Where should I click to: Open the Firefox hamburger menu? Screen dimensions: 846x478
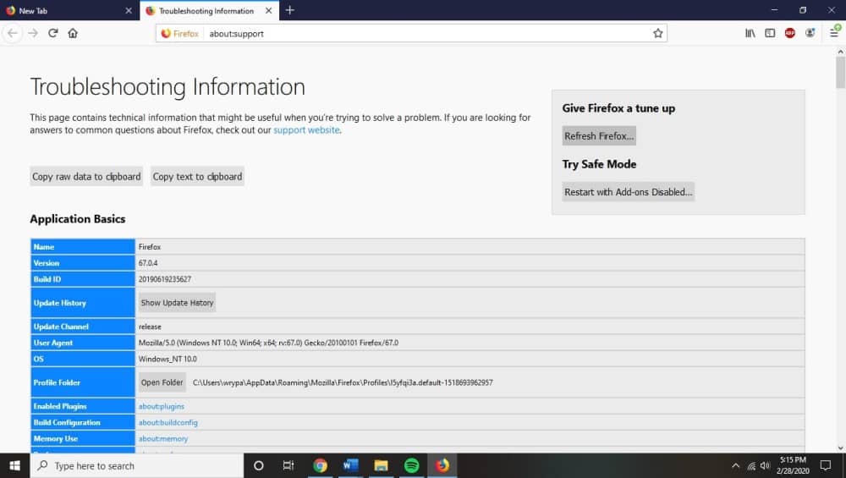tap(834, 32)
